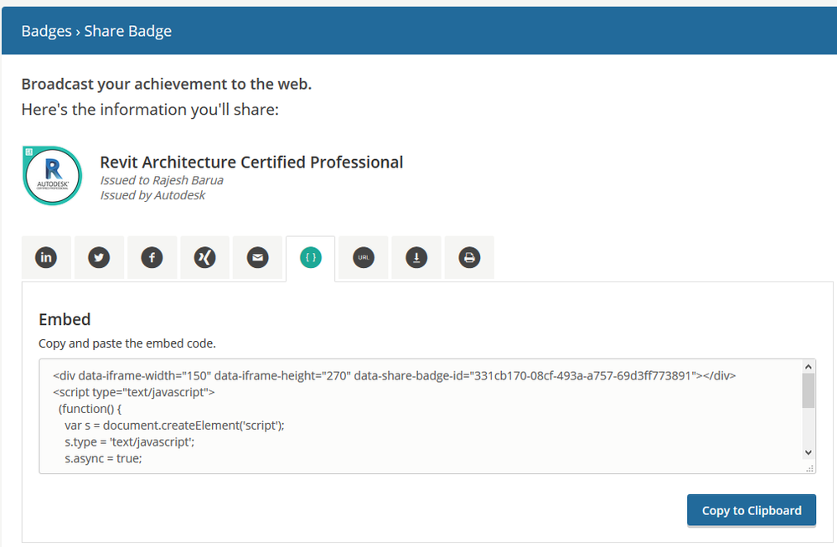This screenshot has width=837, height=547.
Task: Click the Embed heading
Action: coord(65,320)
